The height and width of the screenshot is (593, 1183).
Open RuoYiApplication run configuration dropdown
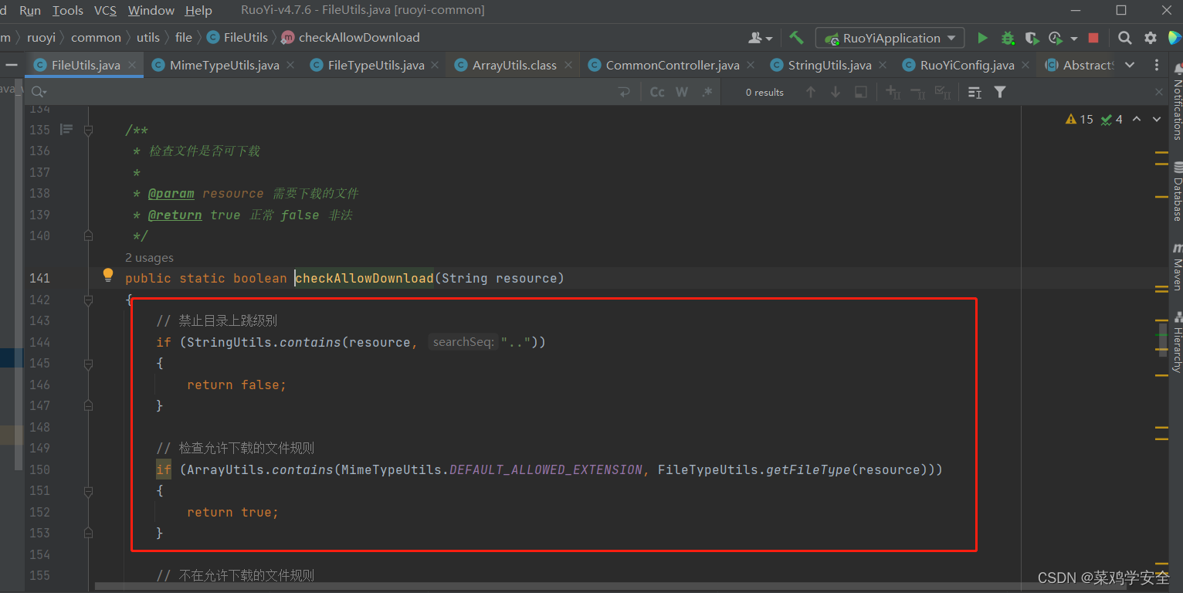pos(890,38)
